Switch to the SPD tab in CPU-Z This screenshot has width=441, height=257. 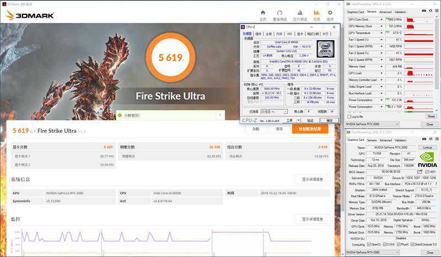coord(289,34)
